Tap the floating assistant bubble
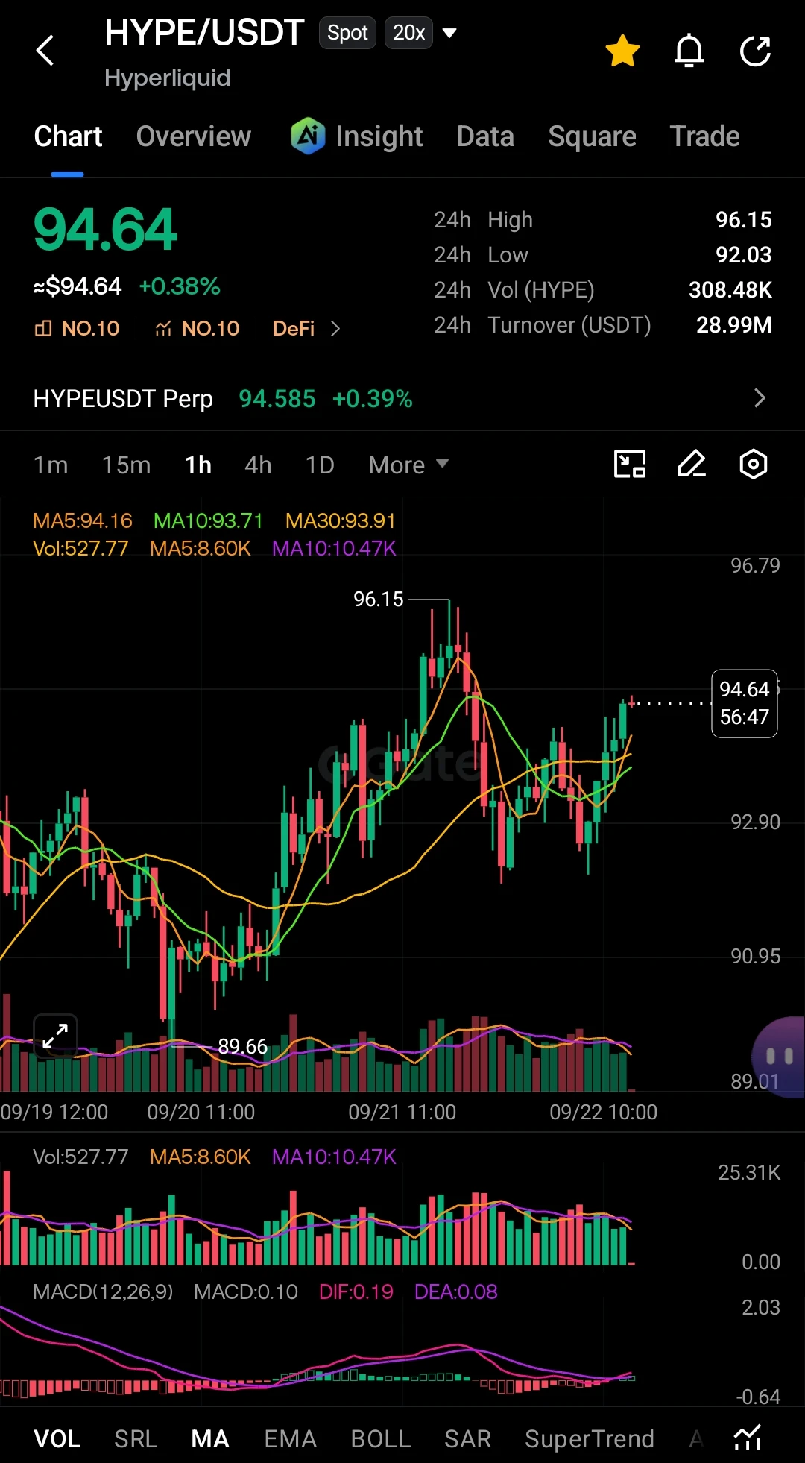The width and height of the screenshot is (805, 1463). point(780,1057)
